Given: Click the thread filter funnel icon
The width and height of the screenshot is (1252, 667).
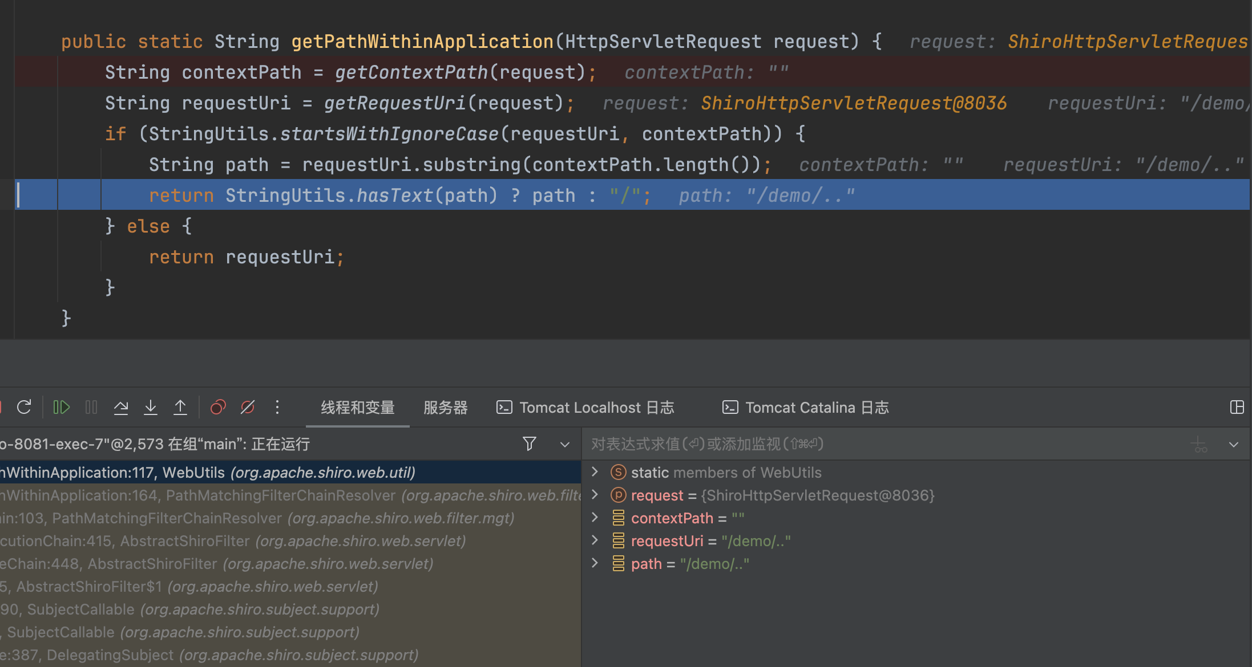Looking at the screenshot, I should pos(530,444).
